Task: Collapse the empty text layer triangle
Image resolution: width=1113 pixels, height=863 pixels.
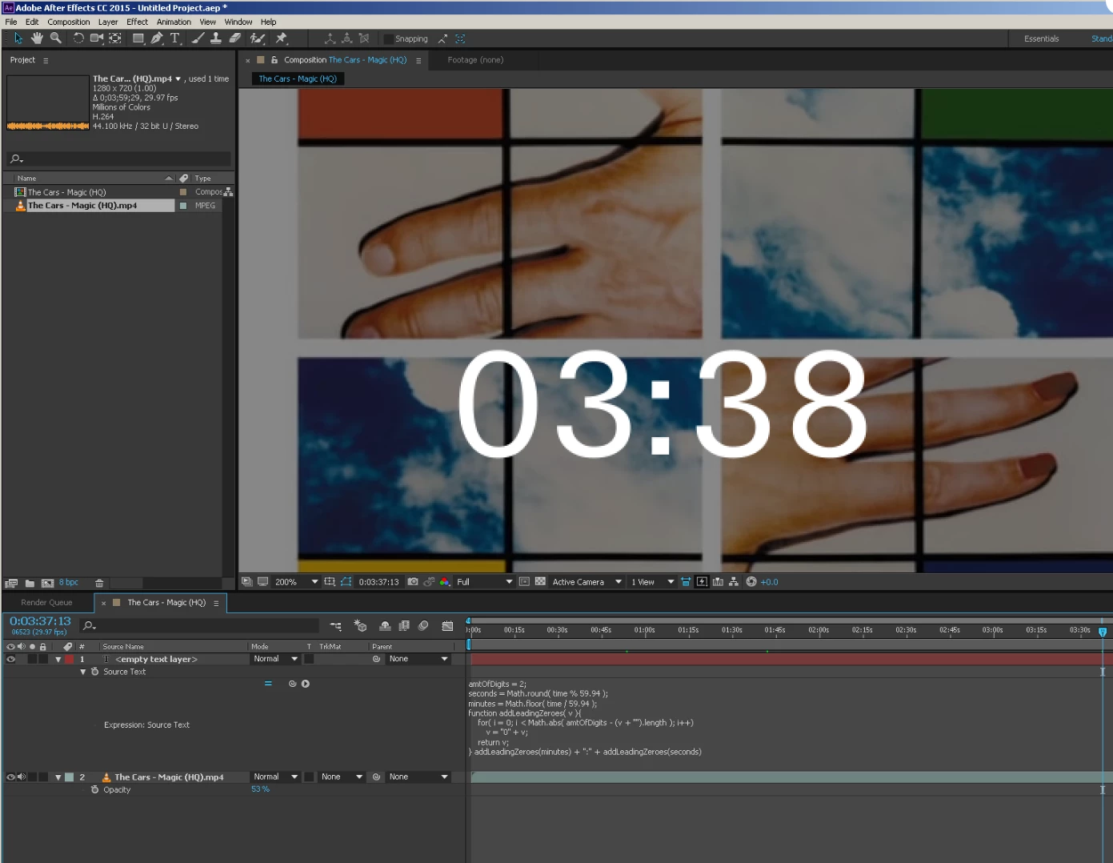Action: pos(58,660)
